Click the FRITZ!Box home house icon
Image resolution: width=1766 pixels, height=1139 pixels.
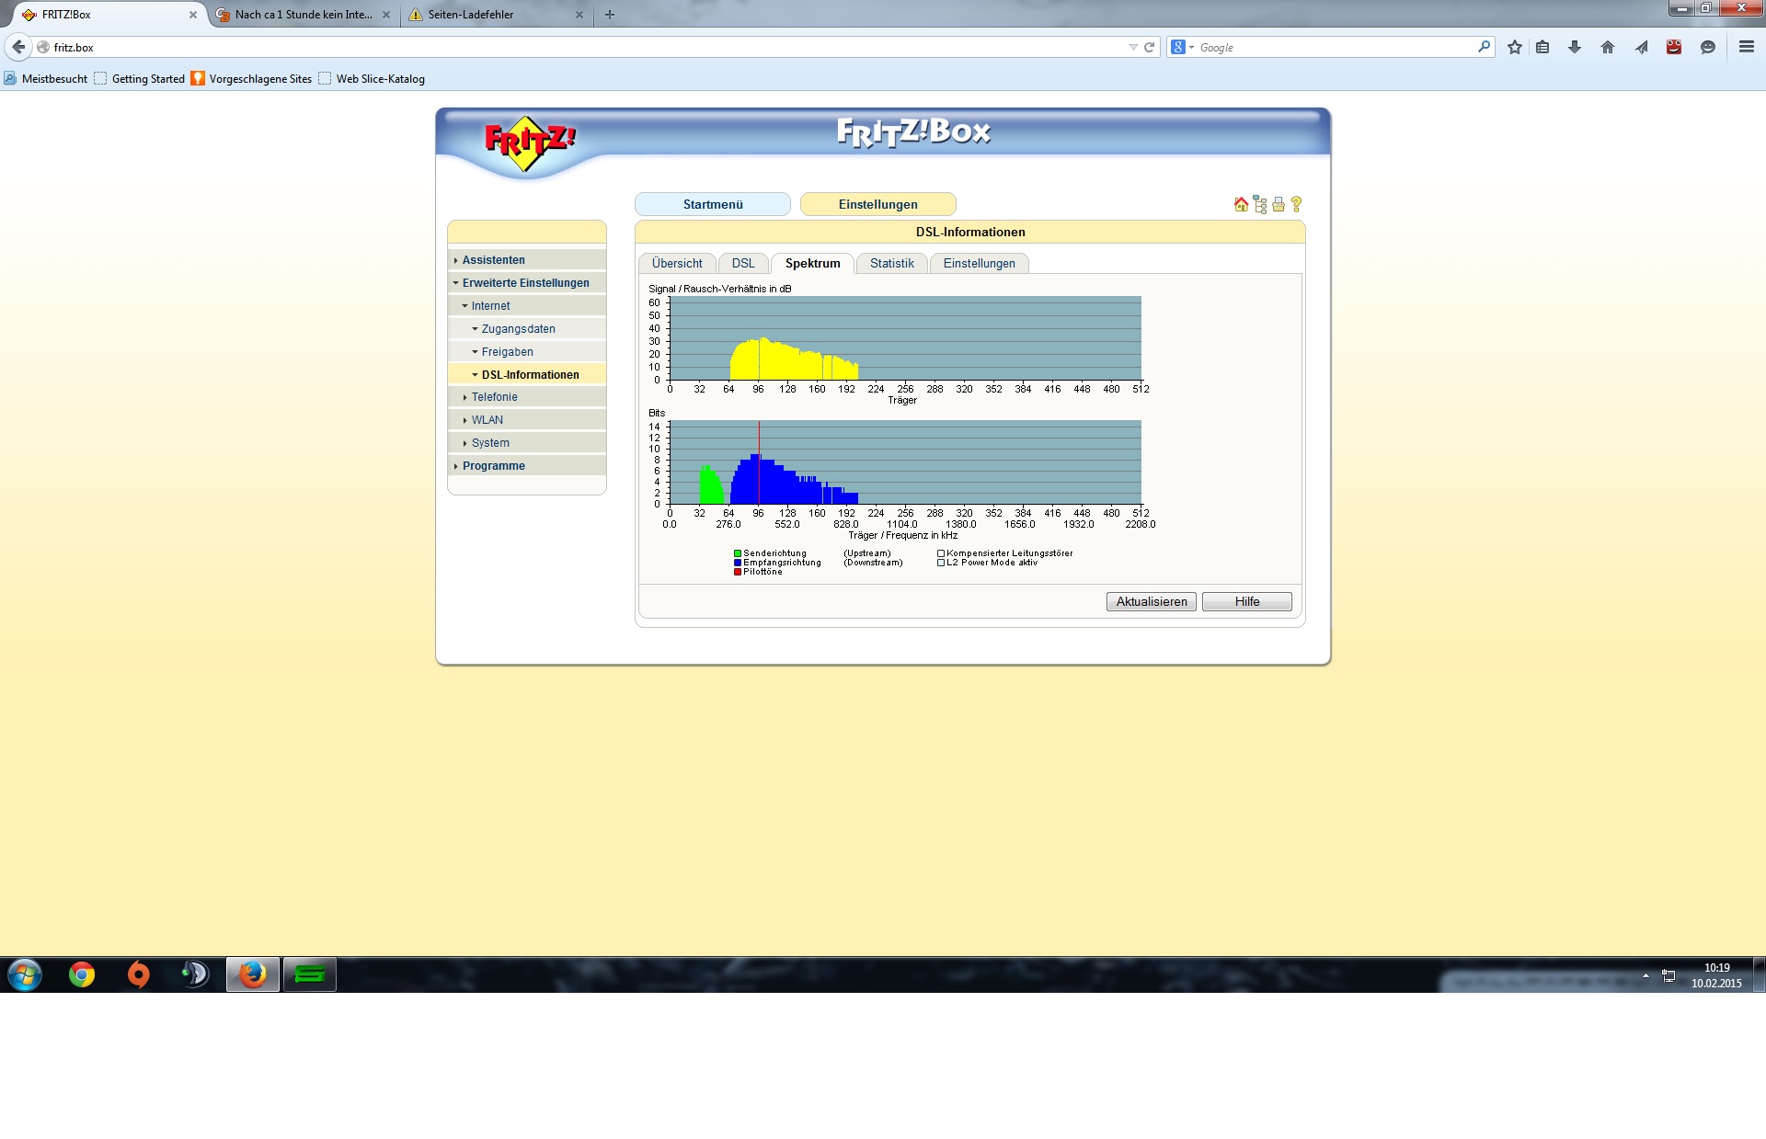point(1241,204)
